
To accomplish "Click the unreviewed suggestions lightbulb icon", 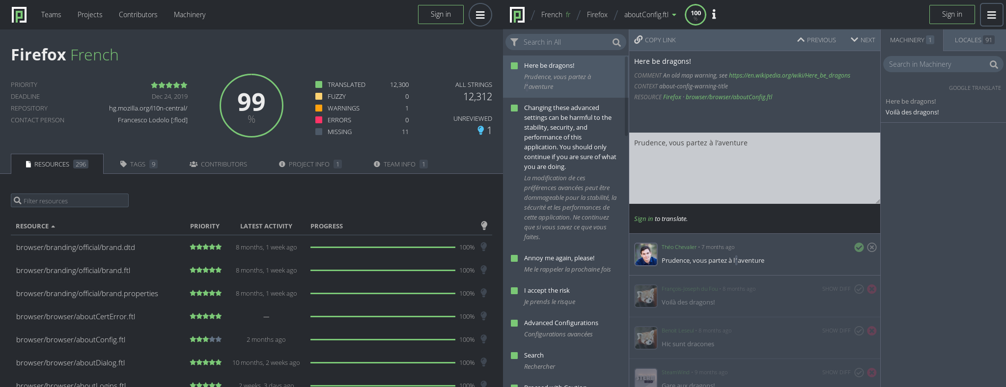I will click(480, 130).
